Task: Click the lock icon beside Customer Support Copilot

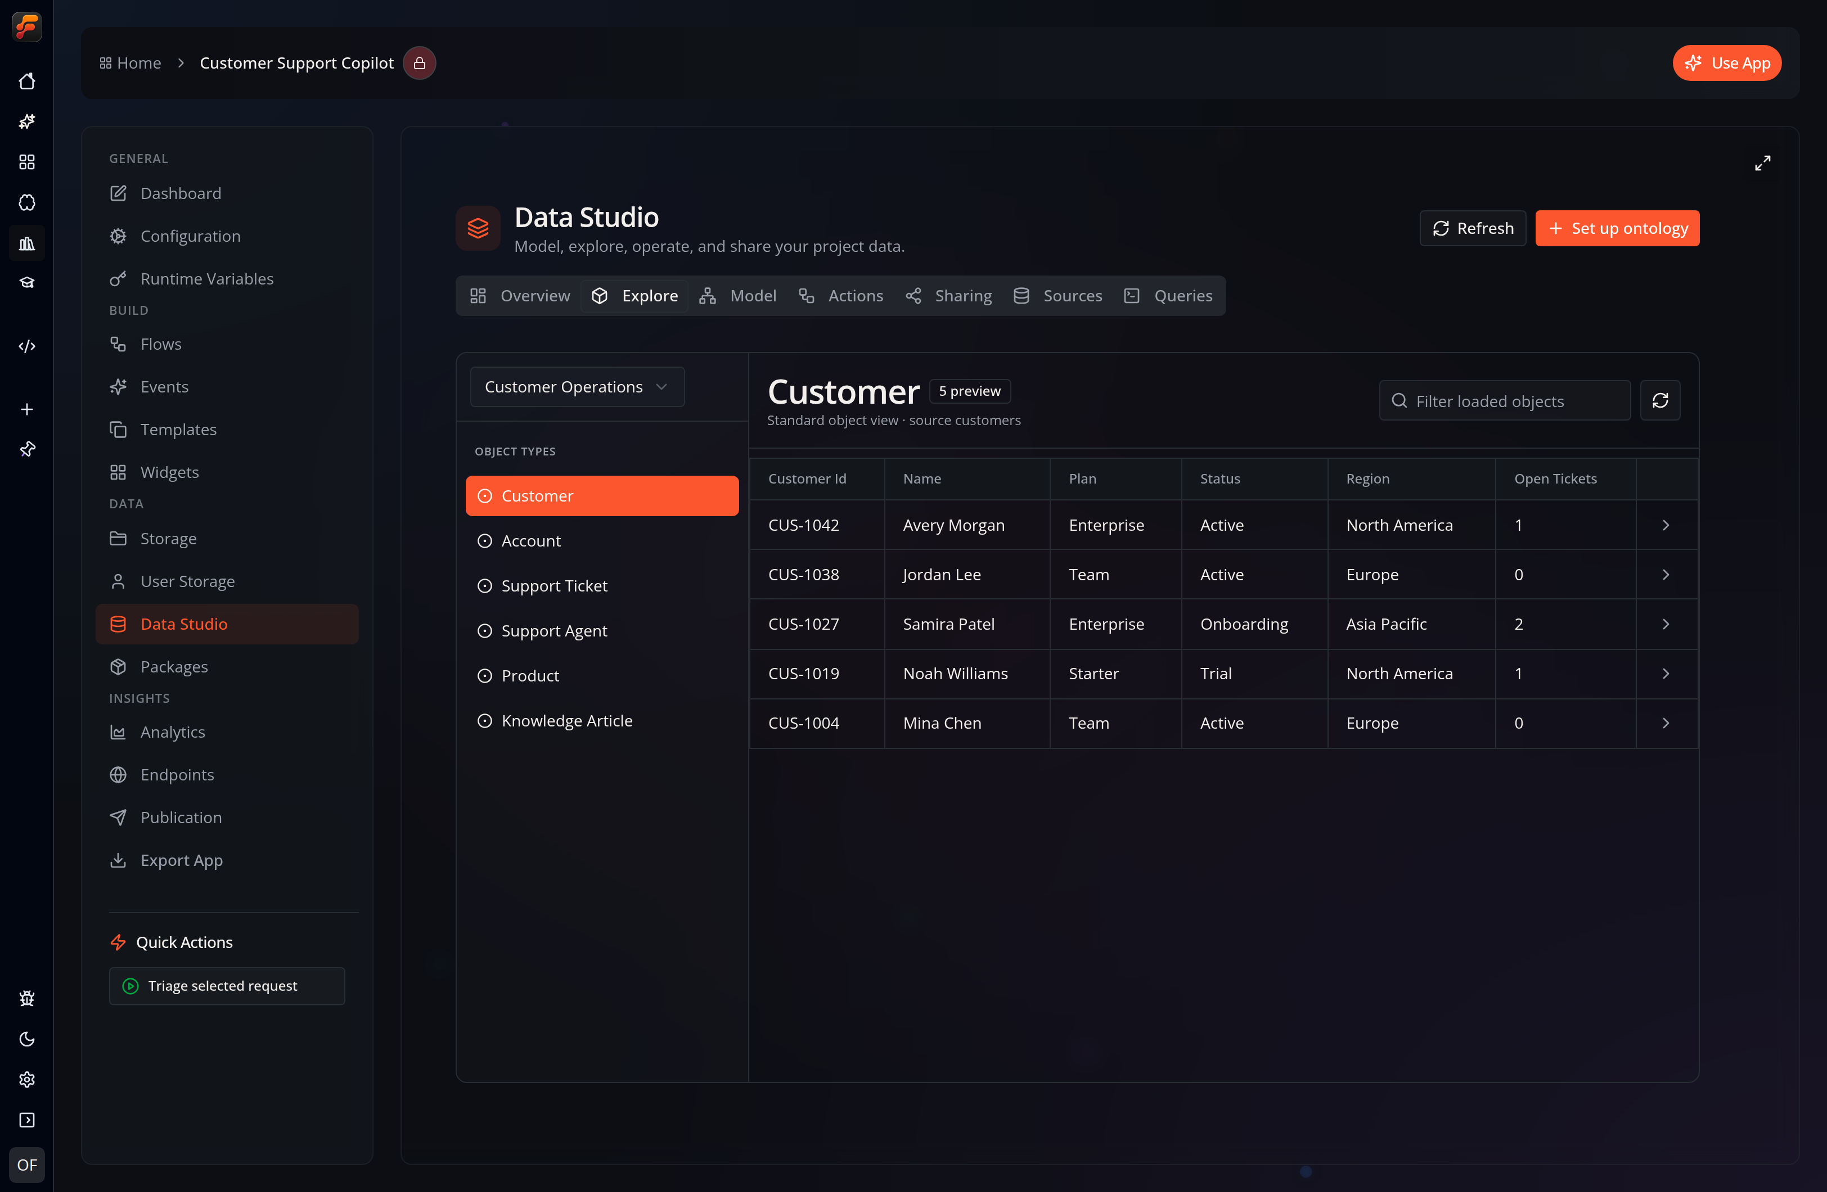Action: pos(419,63)
